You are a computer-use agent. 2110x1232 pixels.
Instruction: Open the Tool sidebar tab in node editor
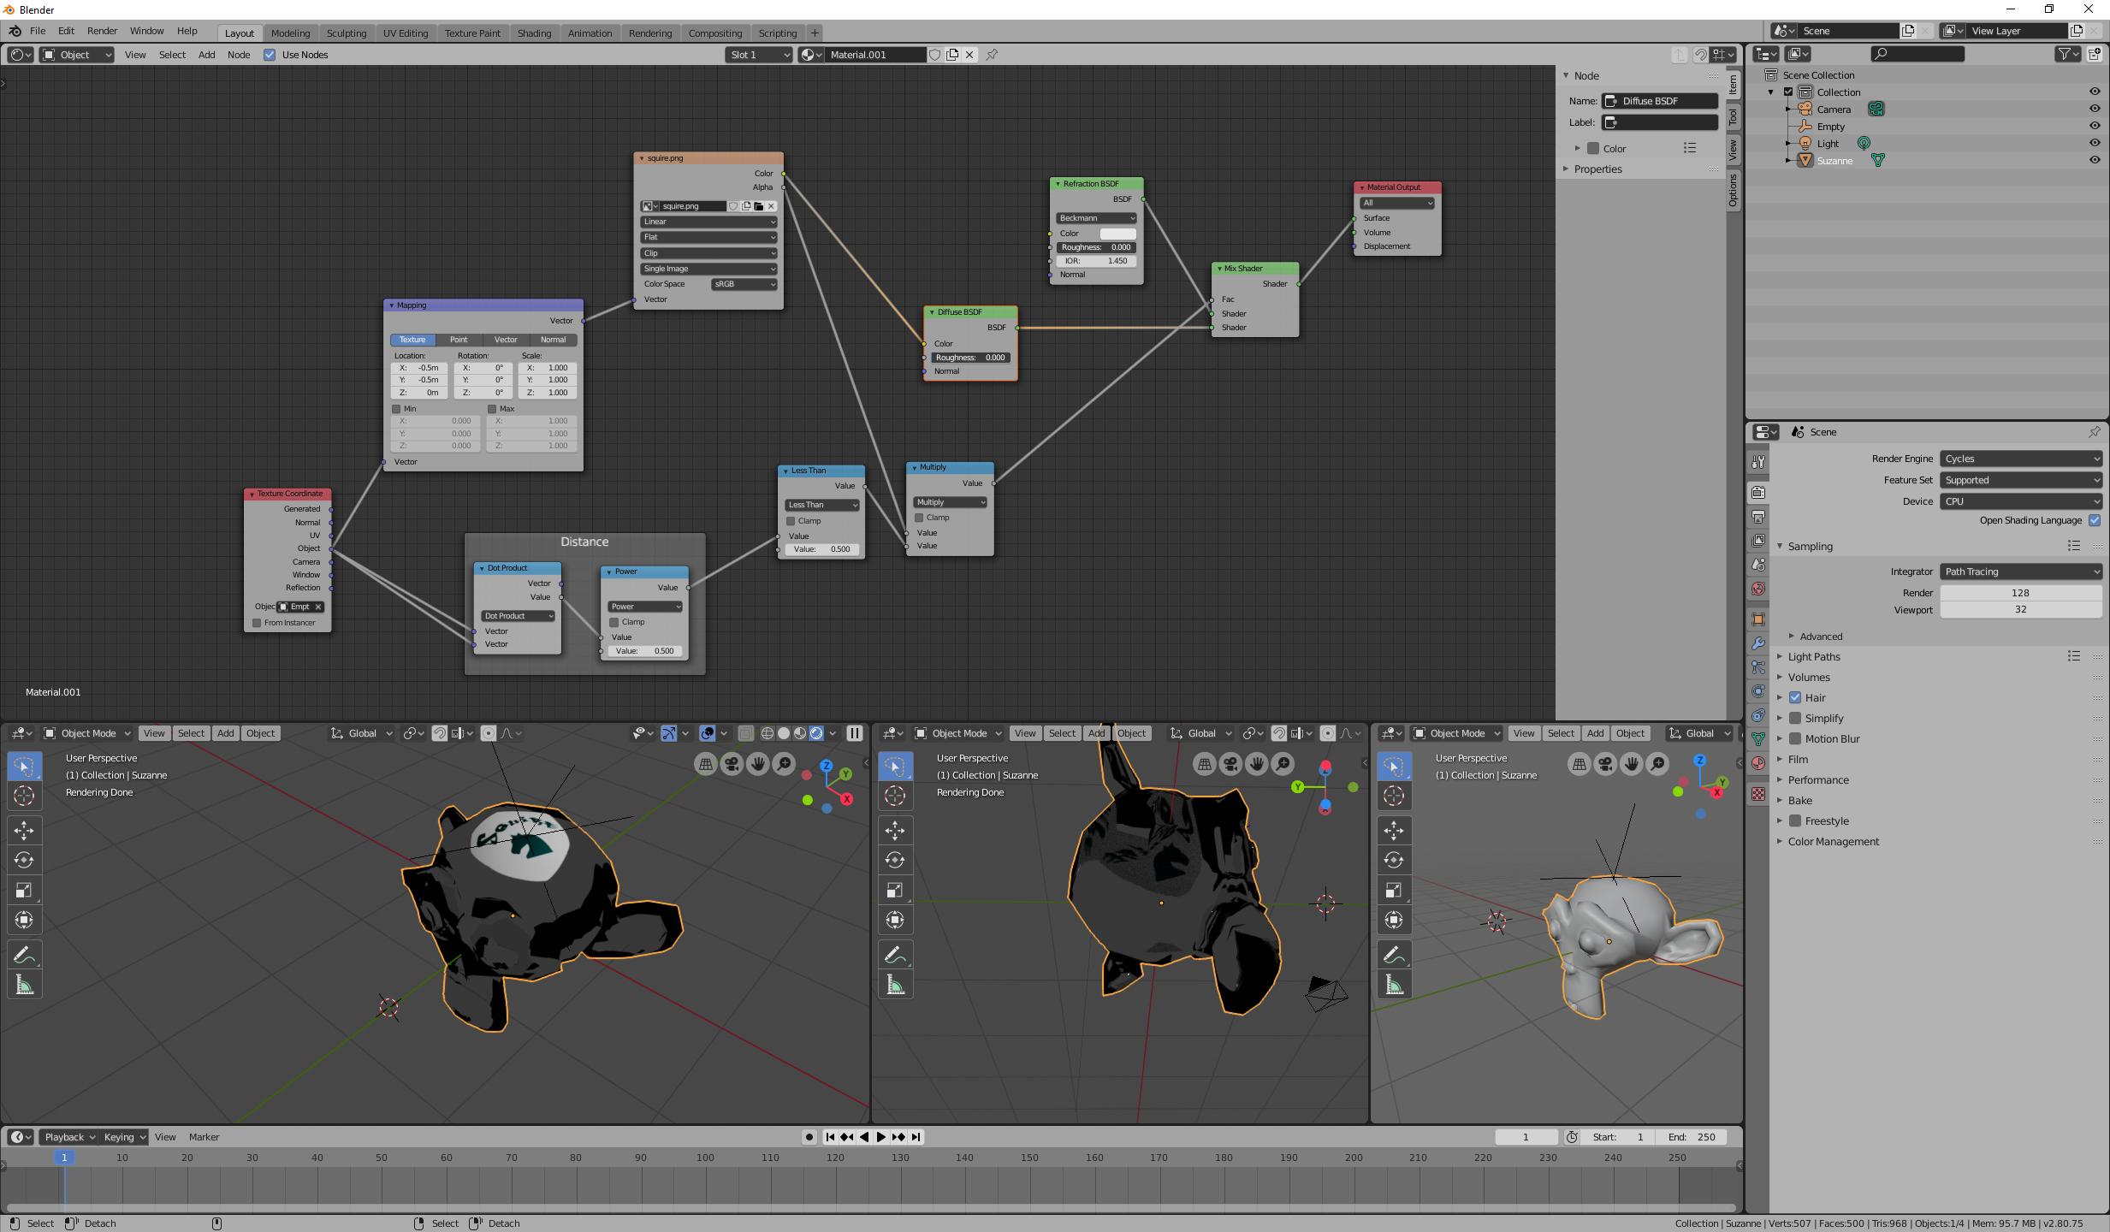1733,116
